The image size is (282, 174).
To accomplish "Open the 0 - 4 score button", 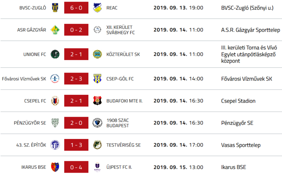I will point(76,167).
